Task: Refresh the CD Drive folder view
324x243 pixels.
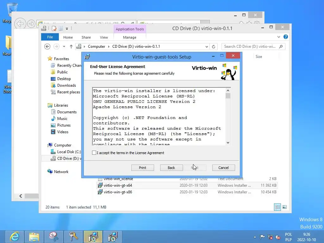Action: point(214,47)
